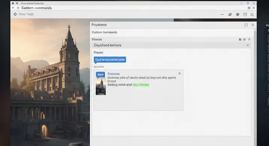Click the castle image in the main viewport
The image size is (269, 146).
point(50,82)
